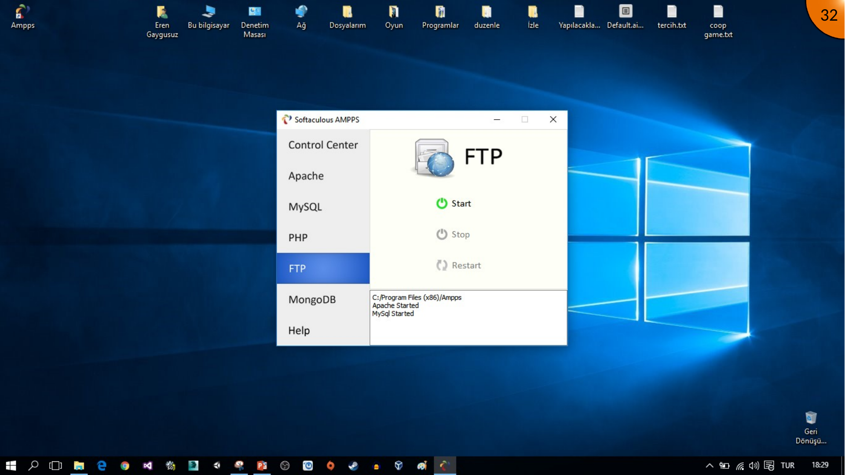Select the FTP sidebar item
This screenshot has height=475, width=845.
tap(323, 268)
